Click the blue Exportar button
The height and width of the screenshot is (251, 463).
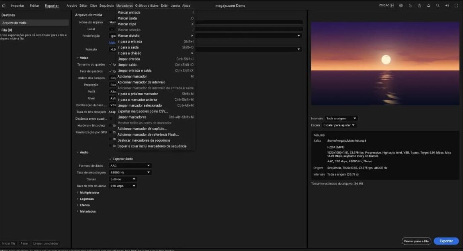click(x=446, y=241)
